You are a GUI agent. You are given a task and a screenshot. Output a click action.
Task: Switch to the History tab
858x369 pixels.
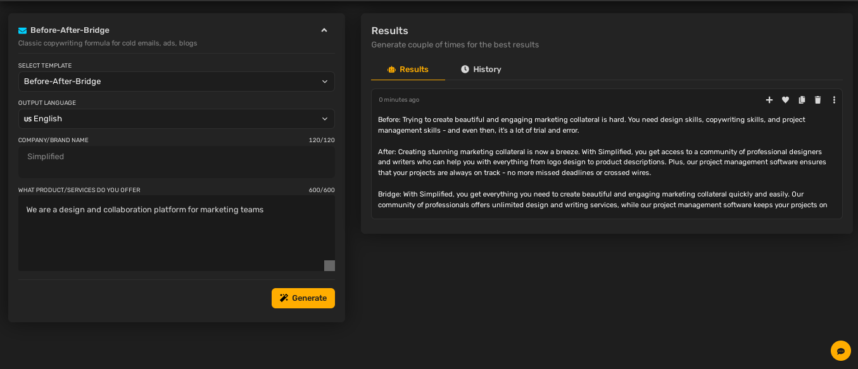(481, 70)
